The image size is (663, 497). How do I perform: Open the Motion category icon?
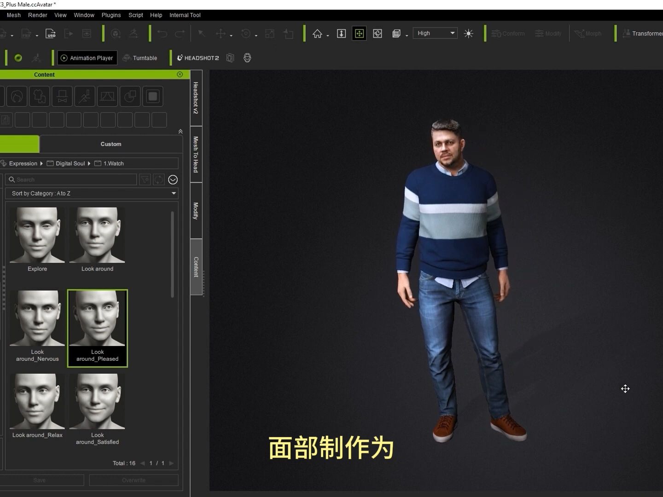click(x=85, y=97)
